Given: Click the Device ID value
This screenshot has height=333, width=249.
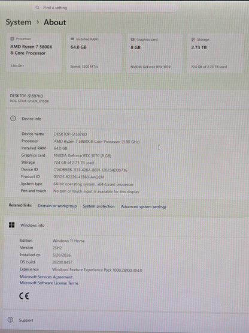Looking at the screenshot, I should [90, 170].
